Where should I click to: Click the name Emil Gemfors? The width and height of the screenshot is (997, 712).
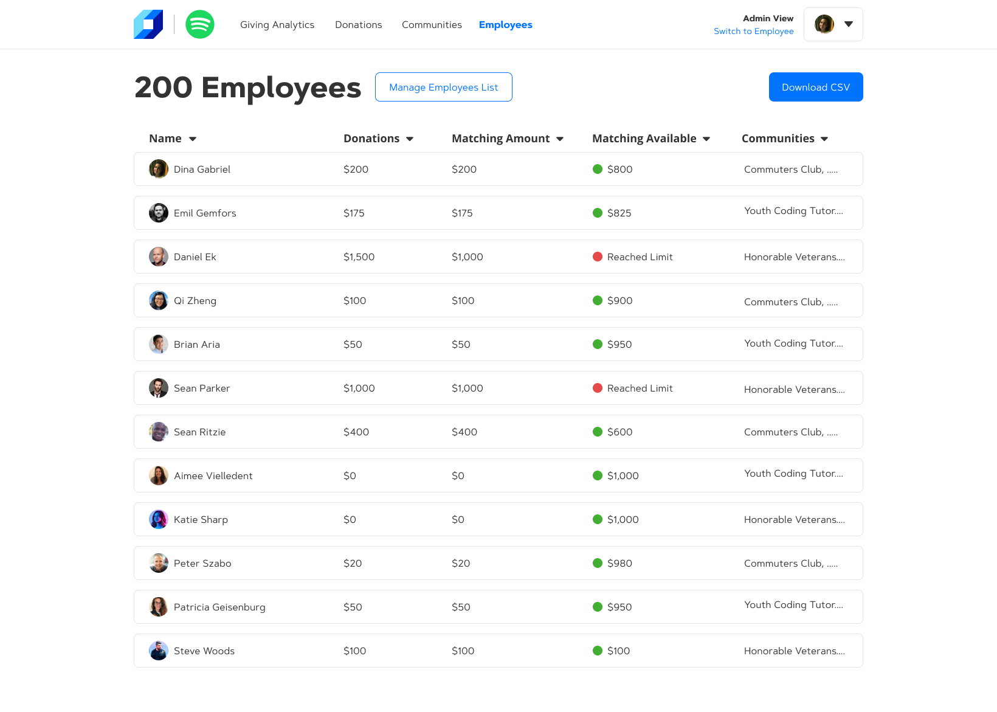tap(205, 213)
